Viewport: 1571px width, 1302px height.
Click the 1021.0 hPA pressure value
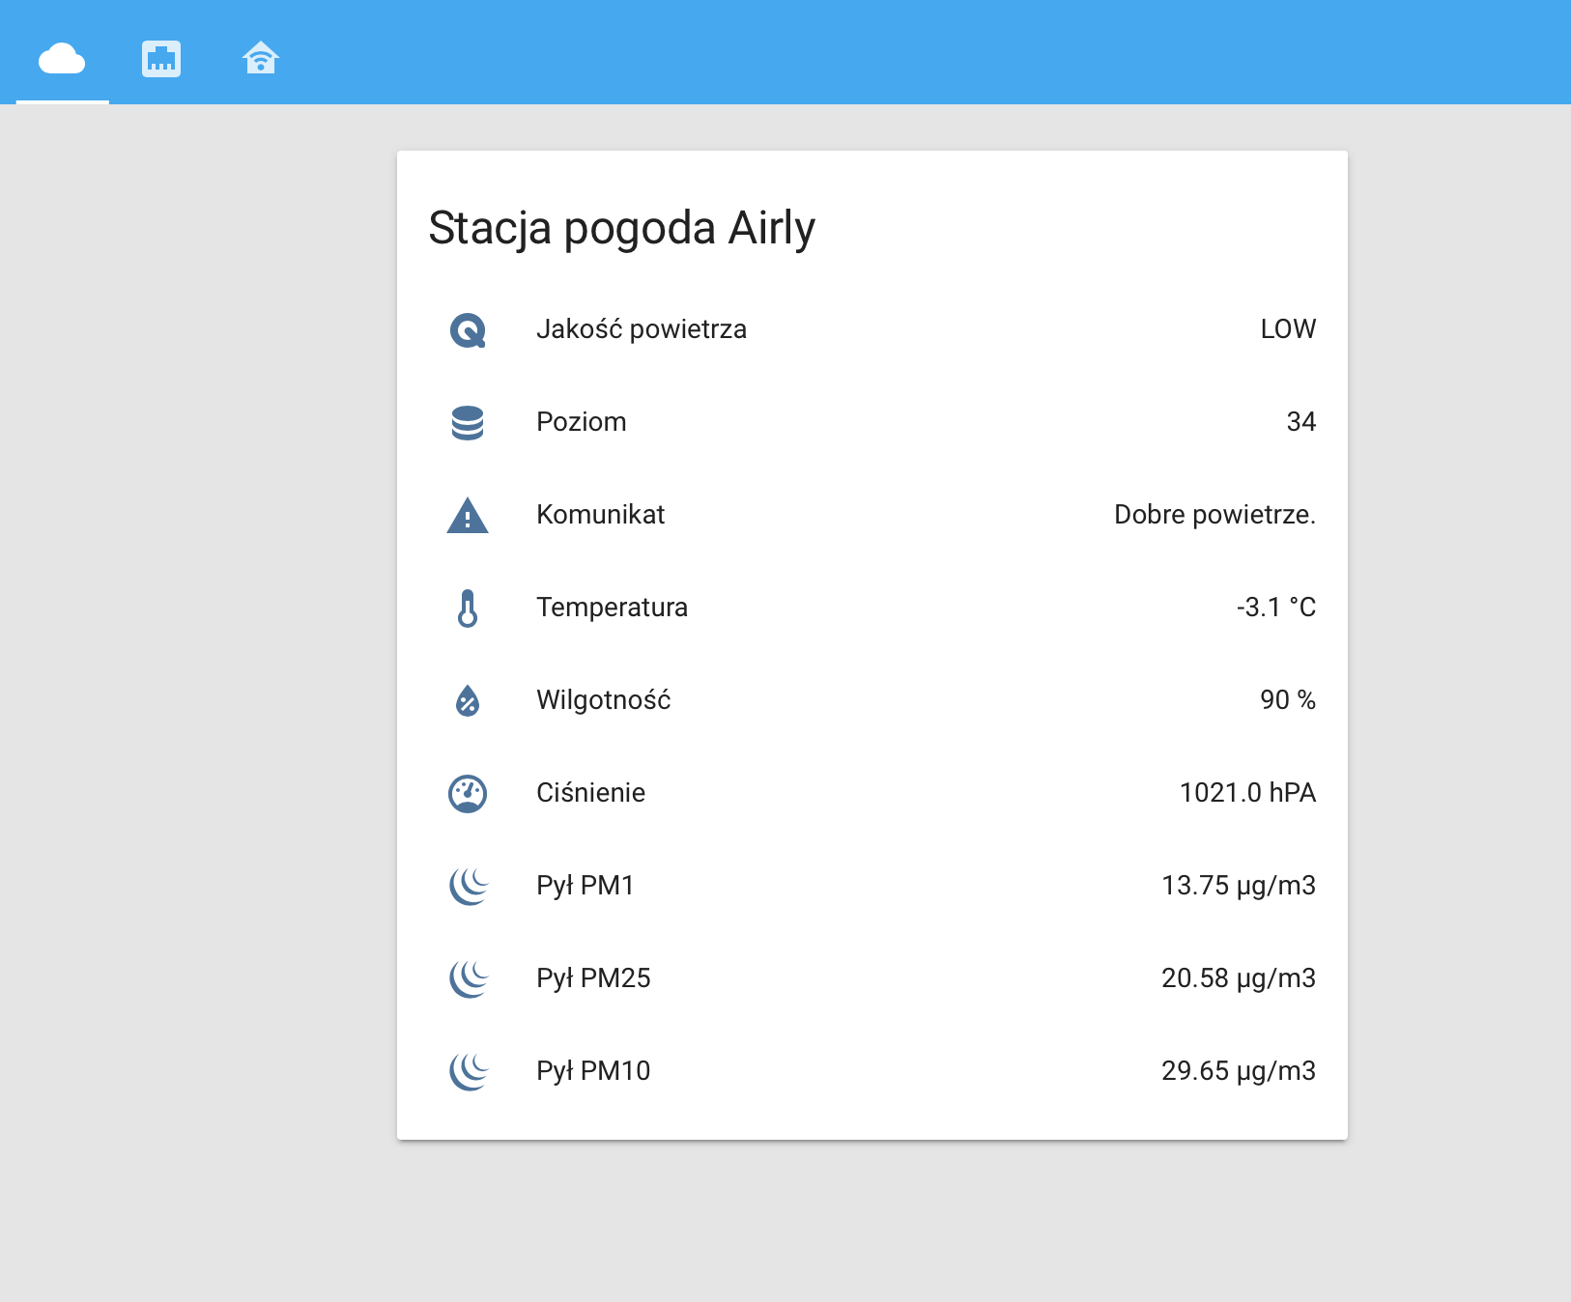pos(1248,793)
